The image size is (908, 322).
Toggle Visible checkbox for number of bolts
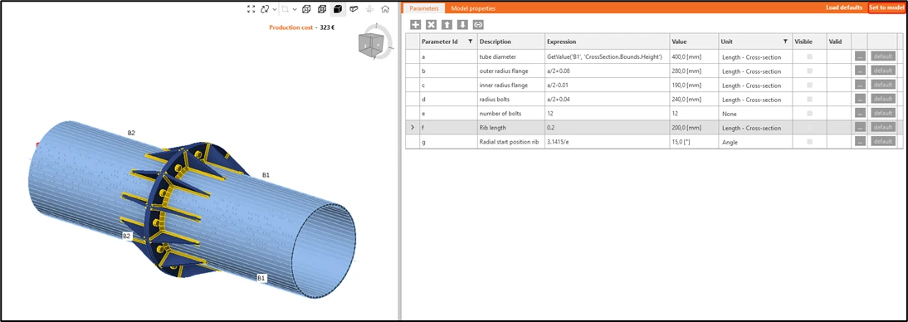[809, 113]
